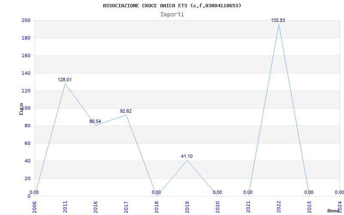344x215 pixels.
Task: Select y-axis value 40
Action: click(27, 161)
